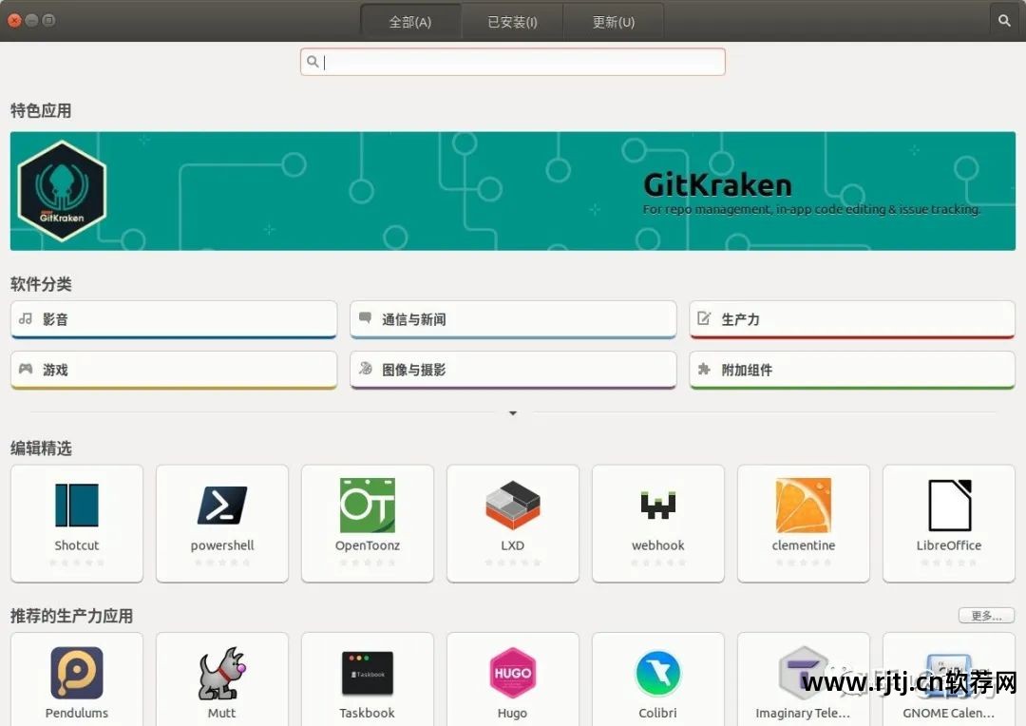Click the powershell name label

click(222, 545)
